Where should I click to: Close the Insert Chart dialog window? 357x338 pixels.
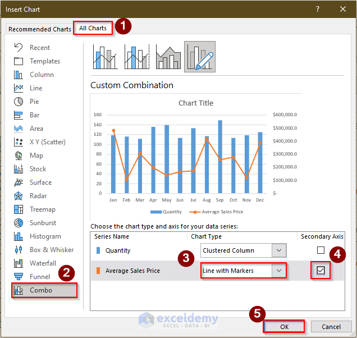[343, 9]
